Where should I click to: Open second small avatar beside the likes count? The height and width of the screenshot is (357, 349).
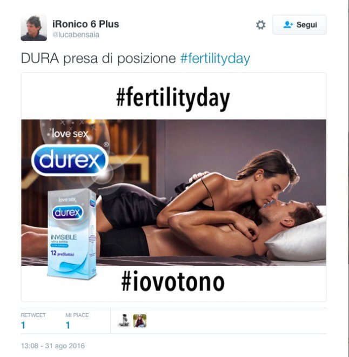pyautogui.click(x=140, y=321)
